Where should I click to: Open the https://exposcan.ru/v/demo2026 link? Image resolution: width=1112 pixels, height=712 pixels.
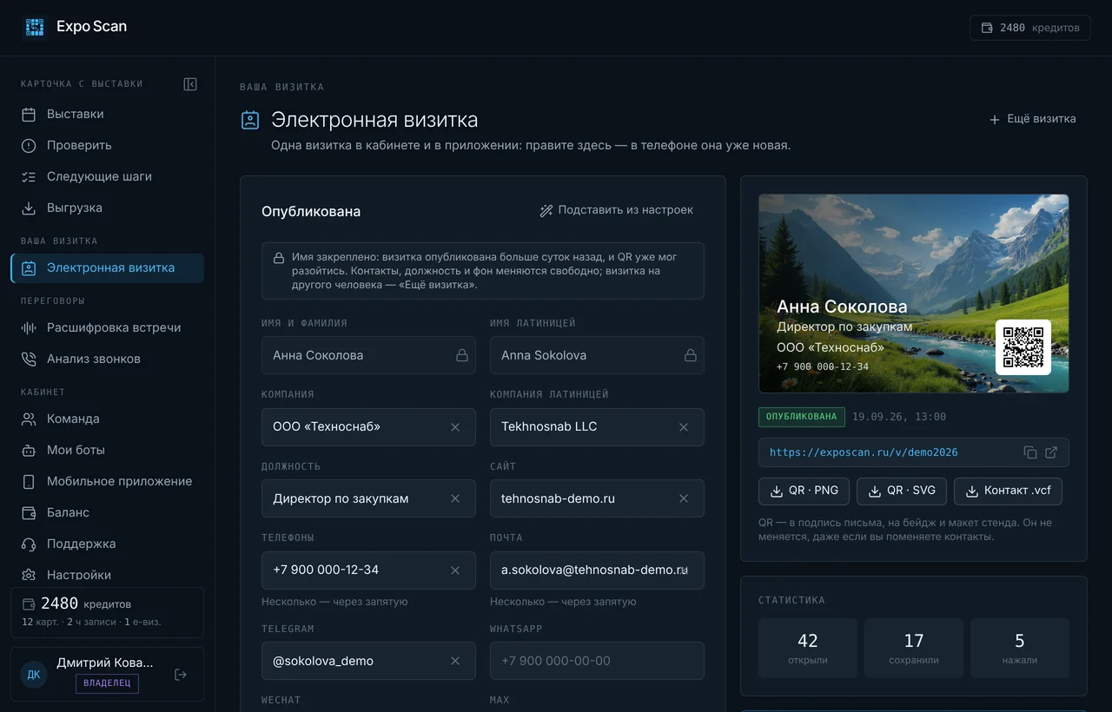pos(864,452)
